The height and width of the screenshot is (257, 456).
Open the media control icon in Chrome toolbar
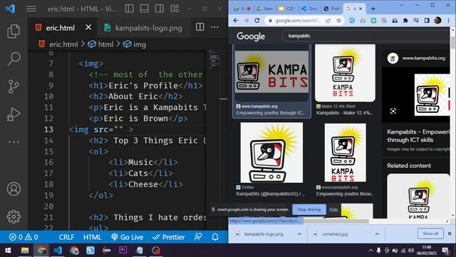click(416, 21)
